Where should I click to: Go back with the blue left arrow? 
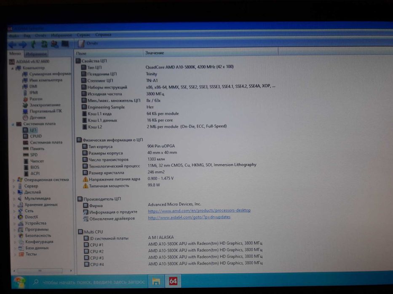pyautogui.click(x=12, y=45)
